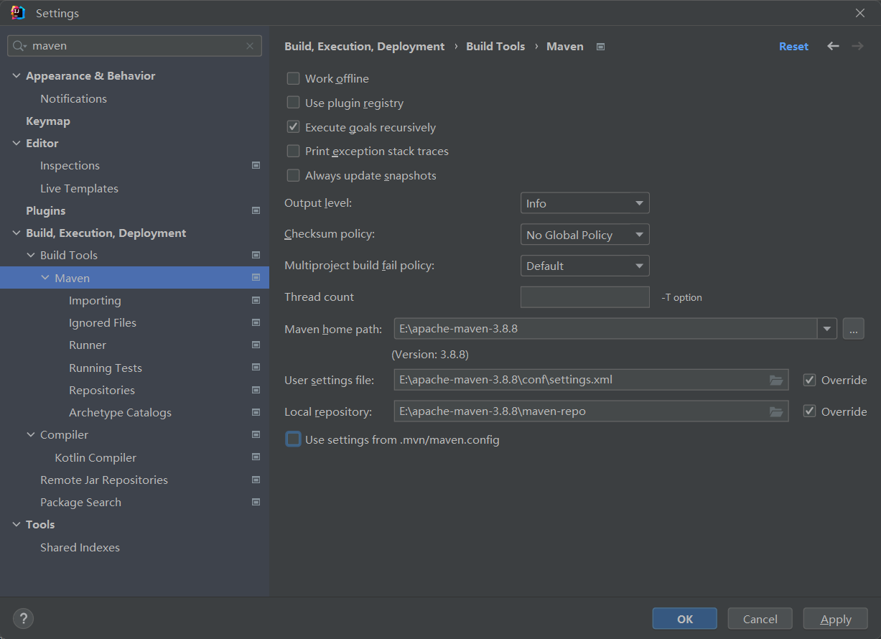Collapse the Build Tools tree node
Viewport: 881px width, 639px height.
[31, 255]
